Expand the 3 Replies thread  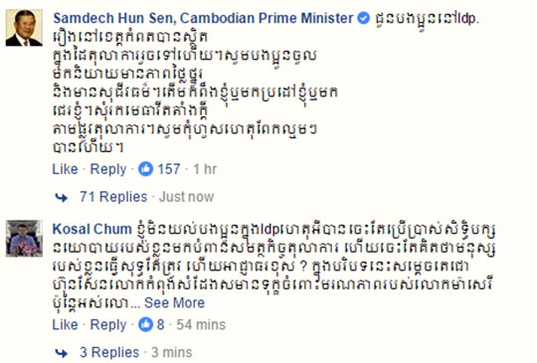pos(109,352)
